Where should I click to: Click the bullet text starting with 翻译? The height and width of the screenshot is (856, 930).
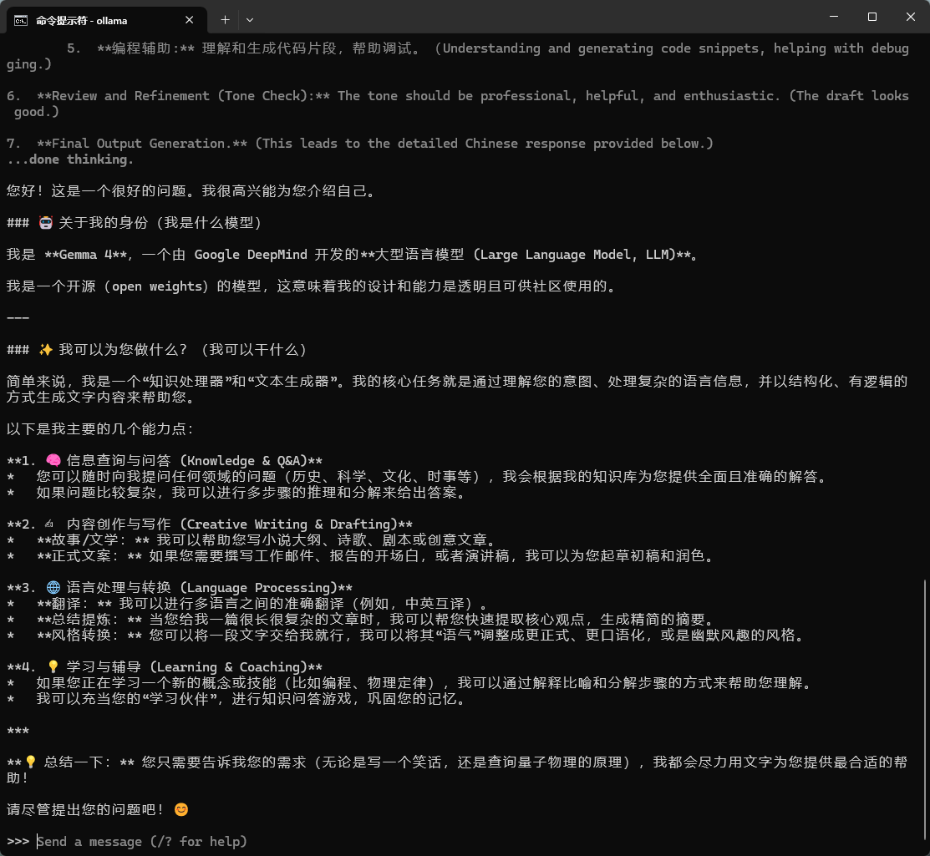coord(262,604)
